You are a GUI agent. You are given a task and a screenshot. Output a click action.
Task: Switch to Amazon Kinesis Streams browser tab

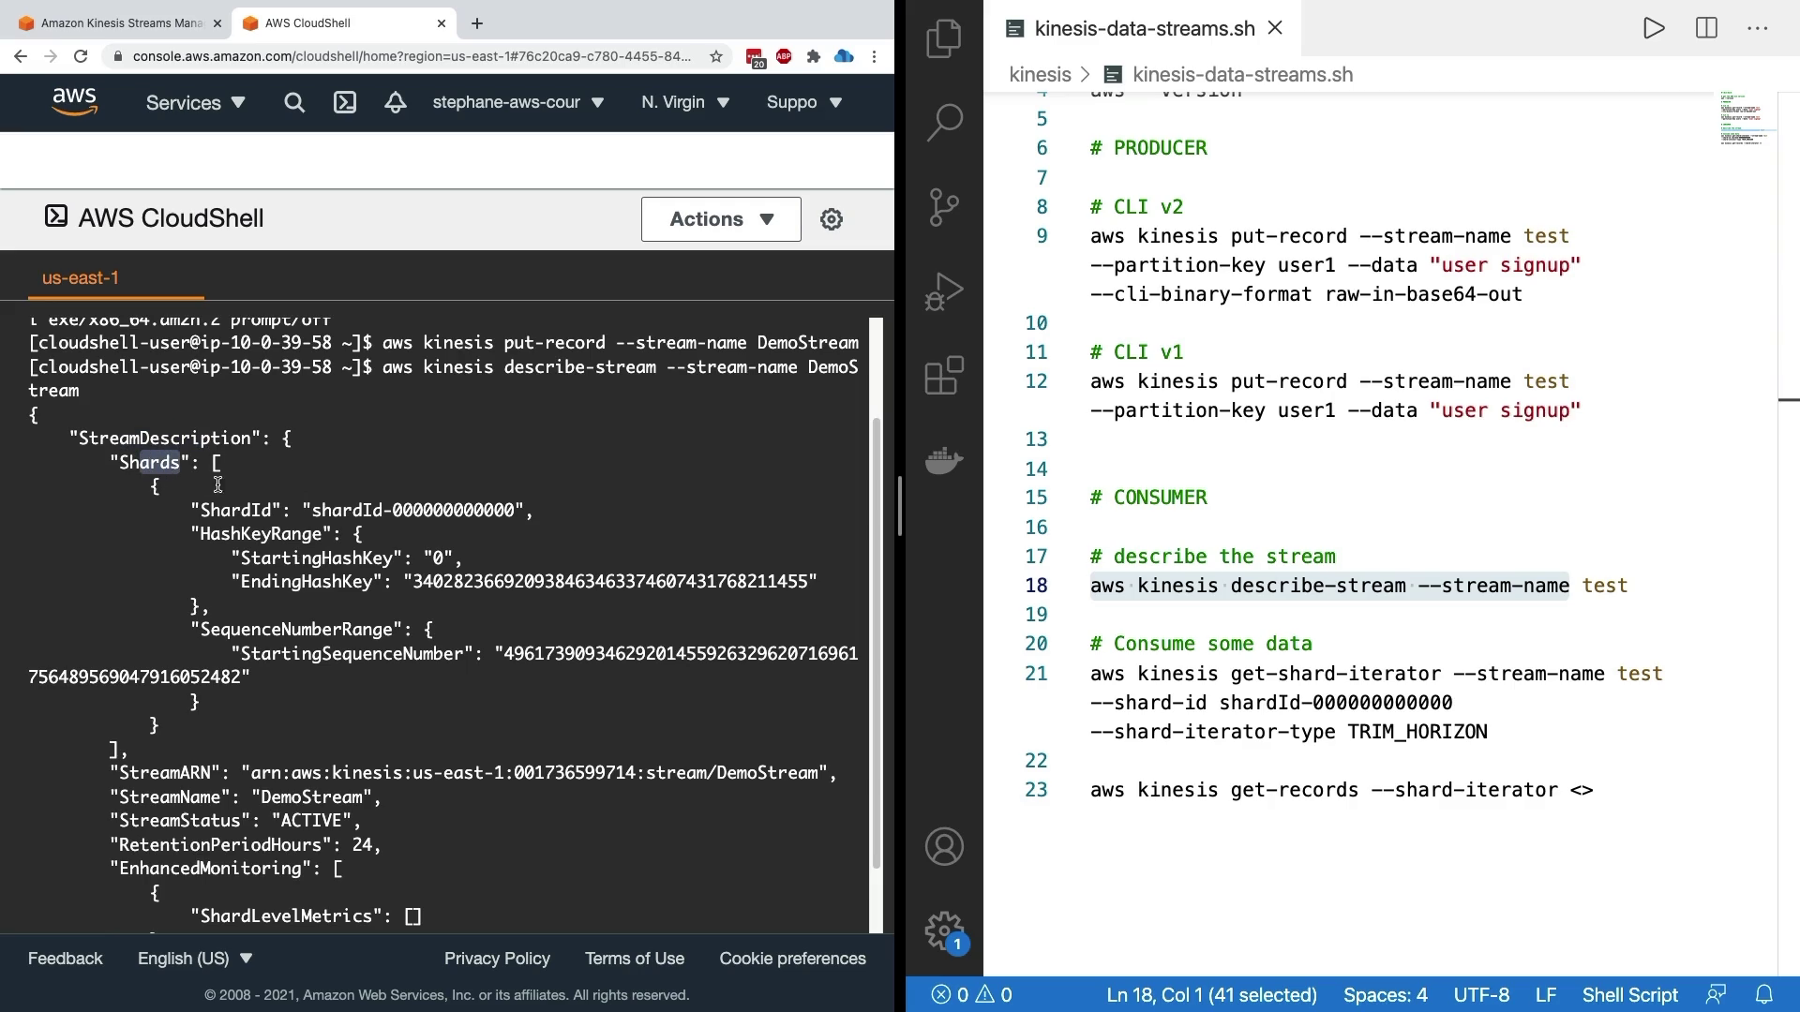pyautogui.click(x=120, y=23)
